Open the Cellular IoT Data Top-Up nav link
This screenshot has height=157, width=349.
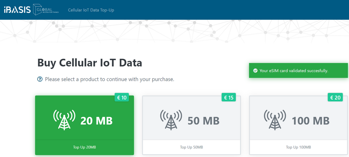point(91,10)
